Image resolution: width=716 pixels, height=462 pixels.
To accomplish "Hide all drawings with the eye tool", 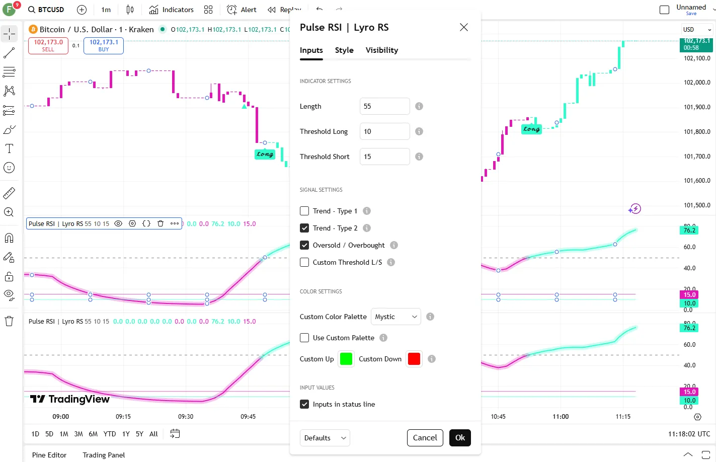I will (x=9, y=295).
